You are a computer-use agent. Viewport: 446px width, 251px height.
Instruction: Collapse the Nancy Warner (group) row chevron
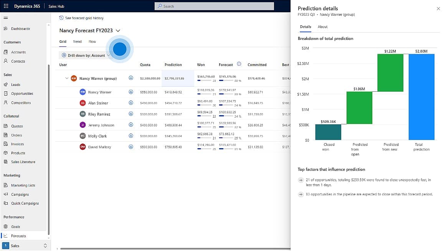66,78
